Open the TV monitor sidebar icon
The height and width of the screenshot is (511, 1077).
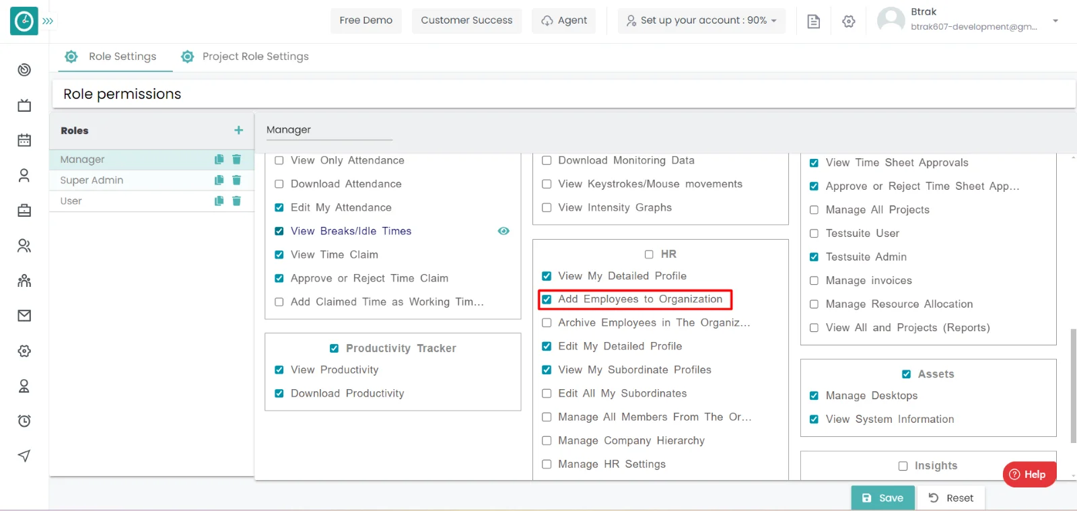pyautogui.click(x=24, y=105)
